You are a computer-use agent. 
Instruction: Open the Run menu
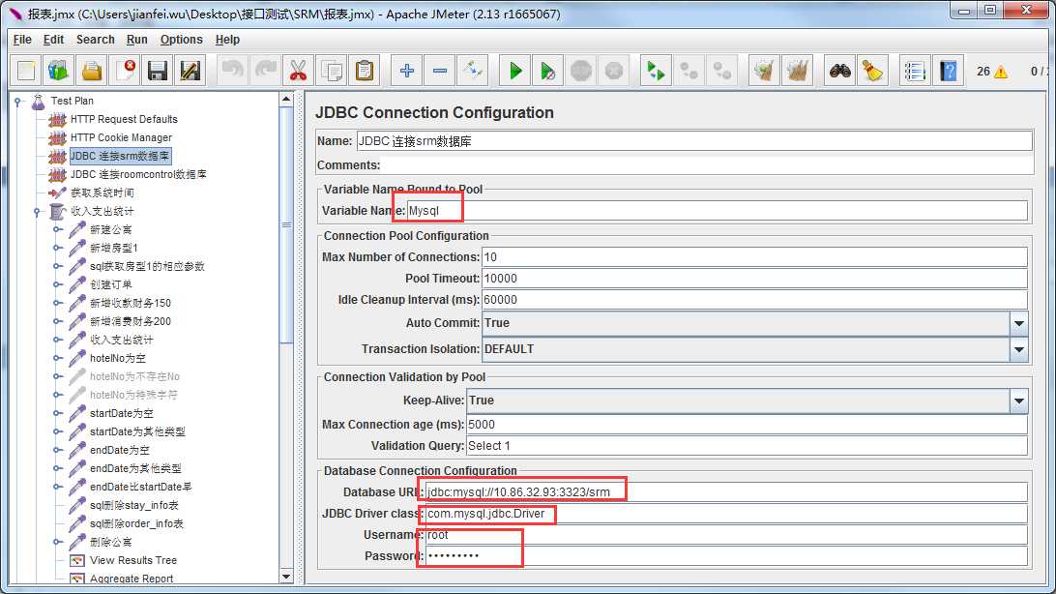[136, 40]
